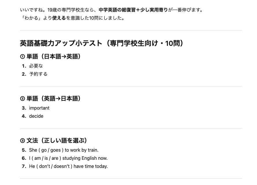Click the word He in question 7
The image size is (257, 185).
32,166
